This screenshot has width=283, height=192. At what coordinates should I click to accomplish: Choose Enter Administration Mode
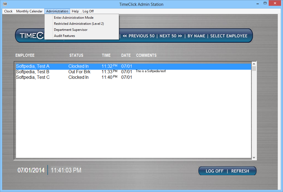(x=82, y=18)
